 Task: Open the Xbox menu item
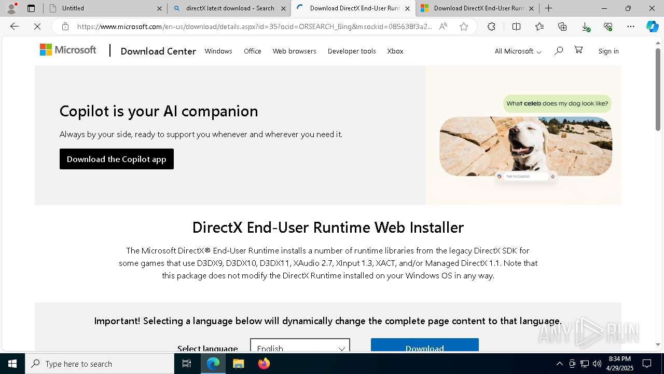[x=395, y=51]
